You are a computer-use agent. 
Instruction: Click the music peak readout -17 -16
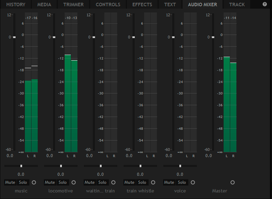[31, 18]
